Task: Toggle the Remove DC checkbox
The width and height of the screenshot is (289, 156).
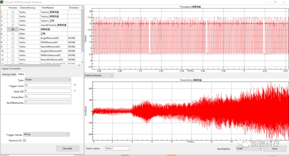Action: pyautogui.click(x=25, y=140)
